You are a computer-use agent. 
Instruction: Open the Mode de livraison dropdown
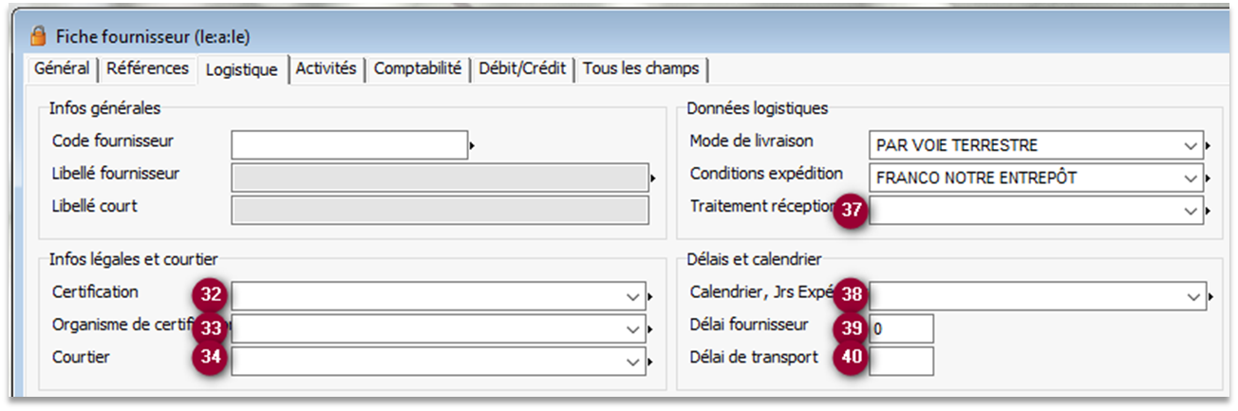tap(1191, 146)
